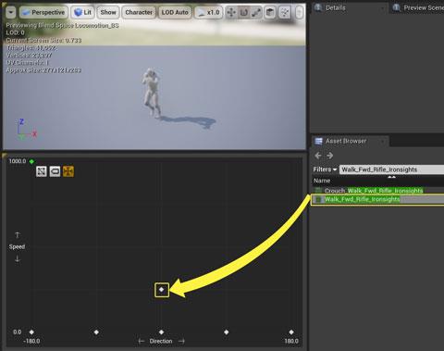Open the Show menu in viewport
Screen dimensions: 444x351
tap(108, 12)
